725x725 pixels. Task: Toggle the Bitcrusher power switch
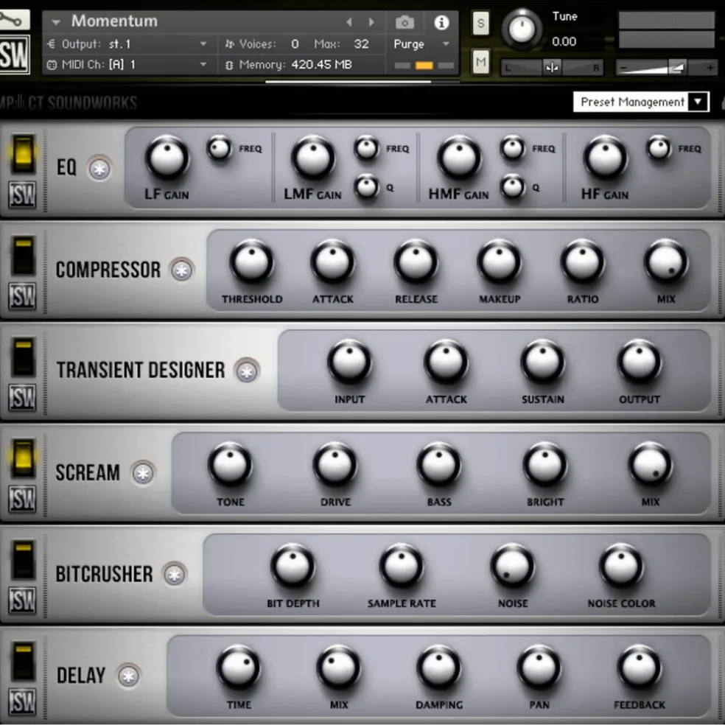click(23, 559)
